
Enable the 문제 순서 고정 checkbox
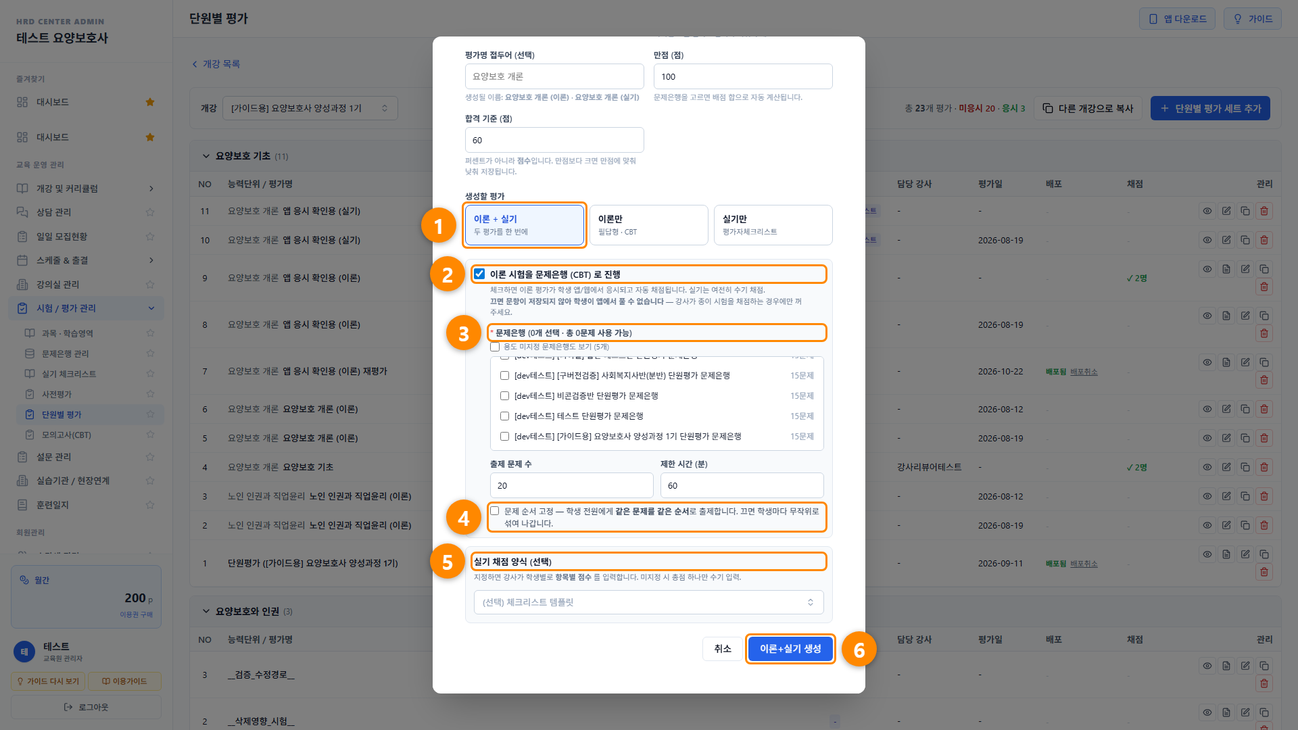(495, 511)
